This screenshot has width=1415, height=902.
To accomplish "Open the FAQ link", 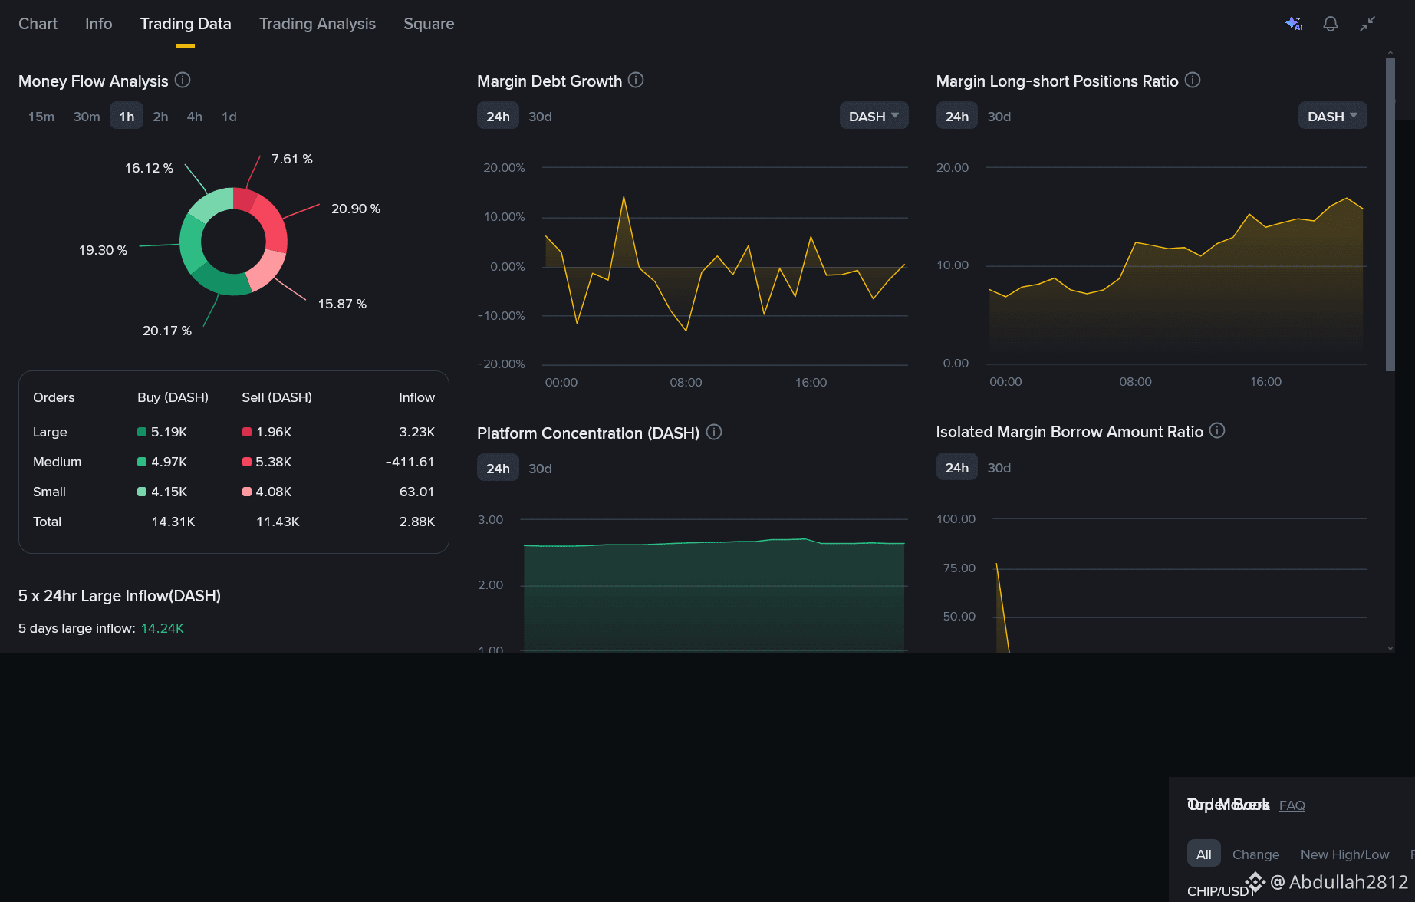I will 1292,805.
